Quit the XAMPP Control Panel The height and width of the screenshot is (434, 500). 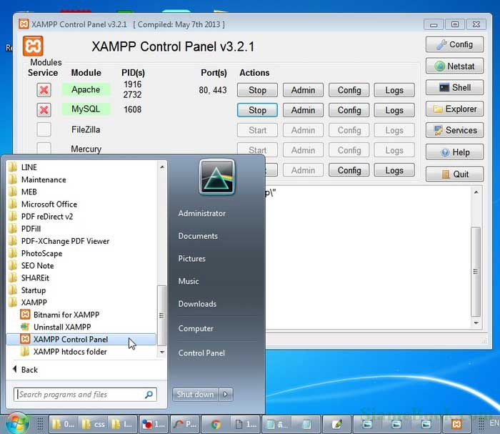point(454,174)
